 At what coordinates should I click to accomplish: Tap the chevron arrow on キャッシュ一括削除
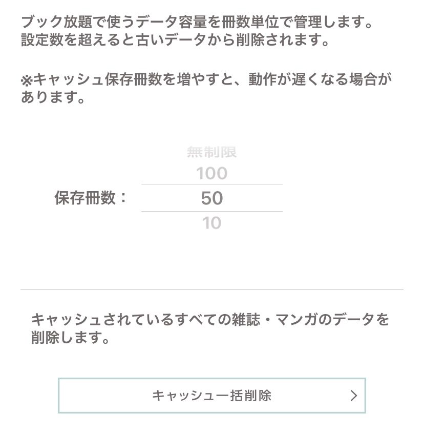click(354, 396)
